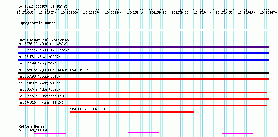Open the ACAD8|NM_014384 gene label
The height and width of the screenshot is (137, 278).
(33, 130)
